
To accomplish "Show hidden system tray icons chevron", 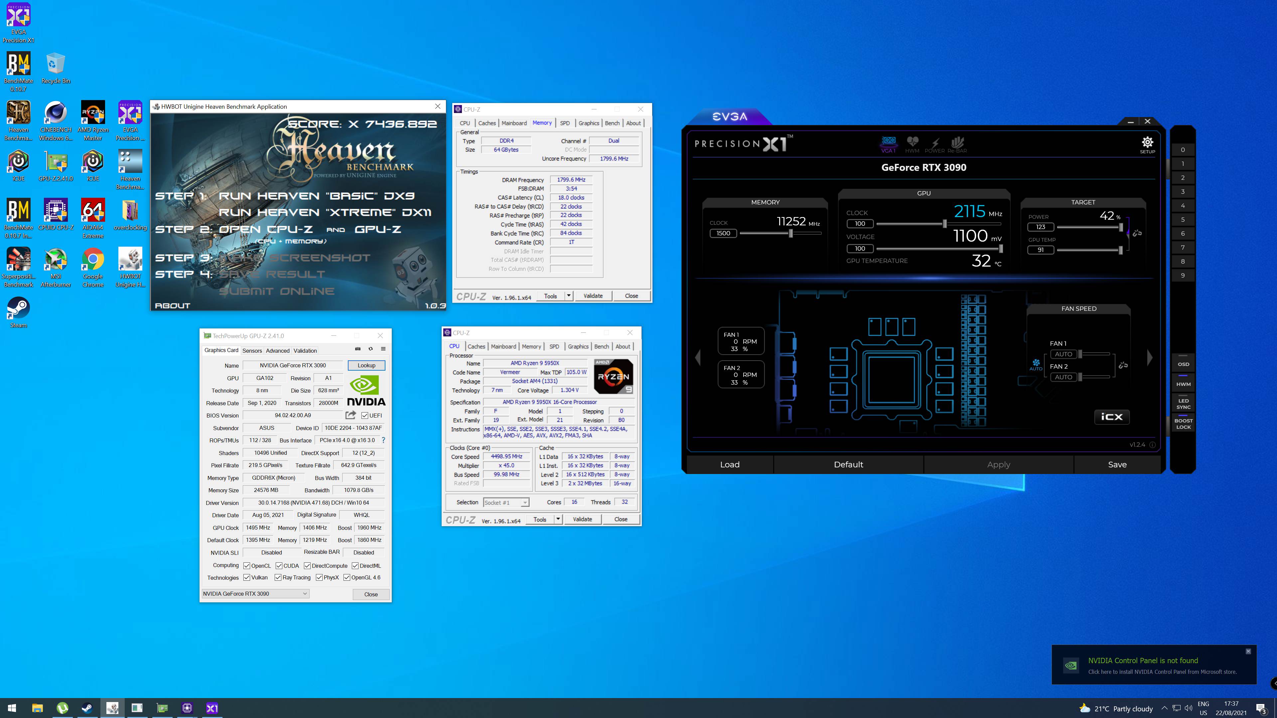I will click(1165, 708).
